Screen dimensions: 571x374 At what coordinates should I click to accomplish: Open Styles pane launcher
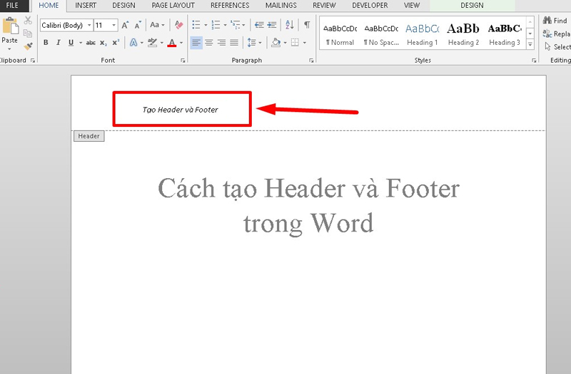pos(534,61)
